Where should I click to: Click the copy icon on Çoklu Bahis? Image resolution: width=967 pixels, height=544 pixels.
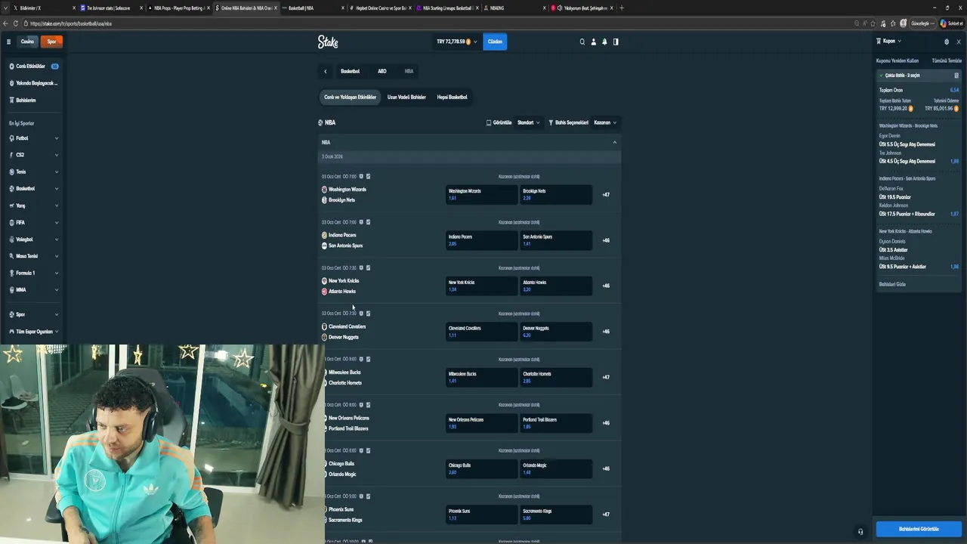(956, 76)
